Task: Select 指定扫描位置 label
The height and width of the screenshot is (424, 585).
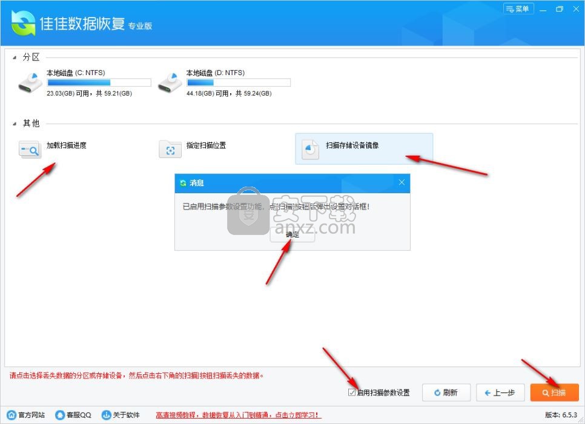Action: (206, 145)
